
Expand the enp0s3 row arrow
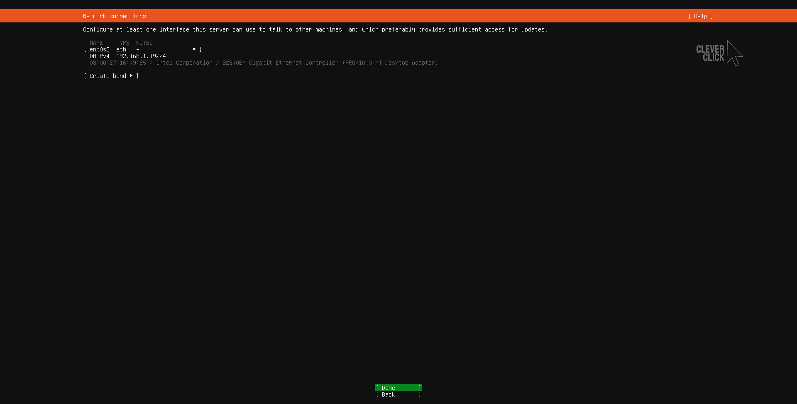194,49
